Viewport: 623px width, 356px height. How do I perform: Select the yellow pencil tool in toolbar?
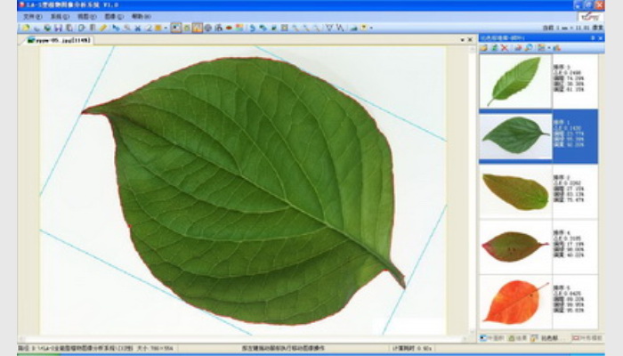tap(103, 28)
